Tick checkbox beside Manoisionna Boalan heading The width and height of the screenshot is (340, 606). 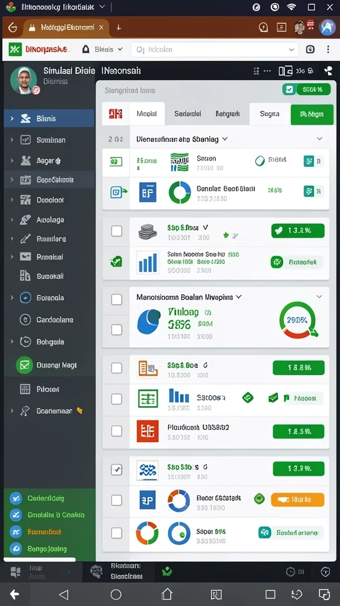click(x=116, y=299)
